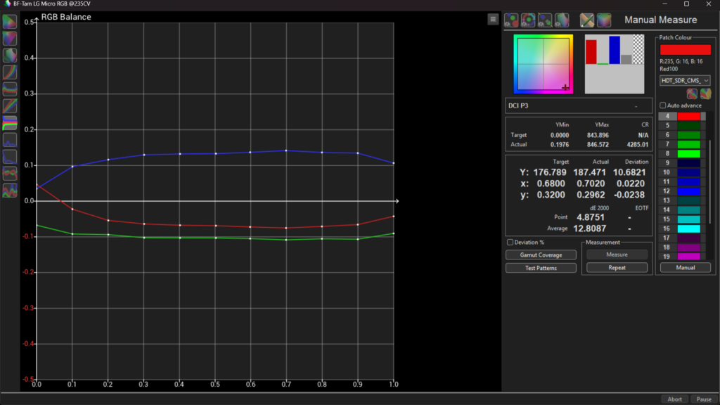This screenshot has height=405, width=720.
Task: Open the DCI P3 colour space selector
Action: tap(579, 105)
